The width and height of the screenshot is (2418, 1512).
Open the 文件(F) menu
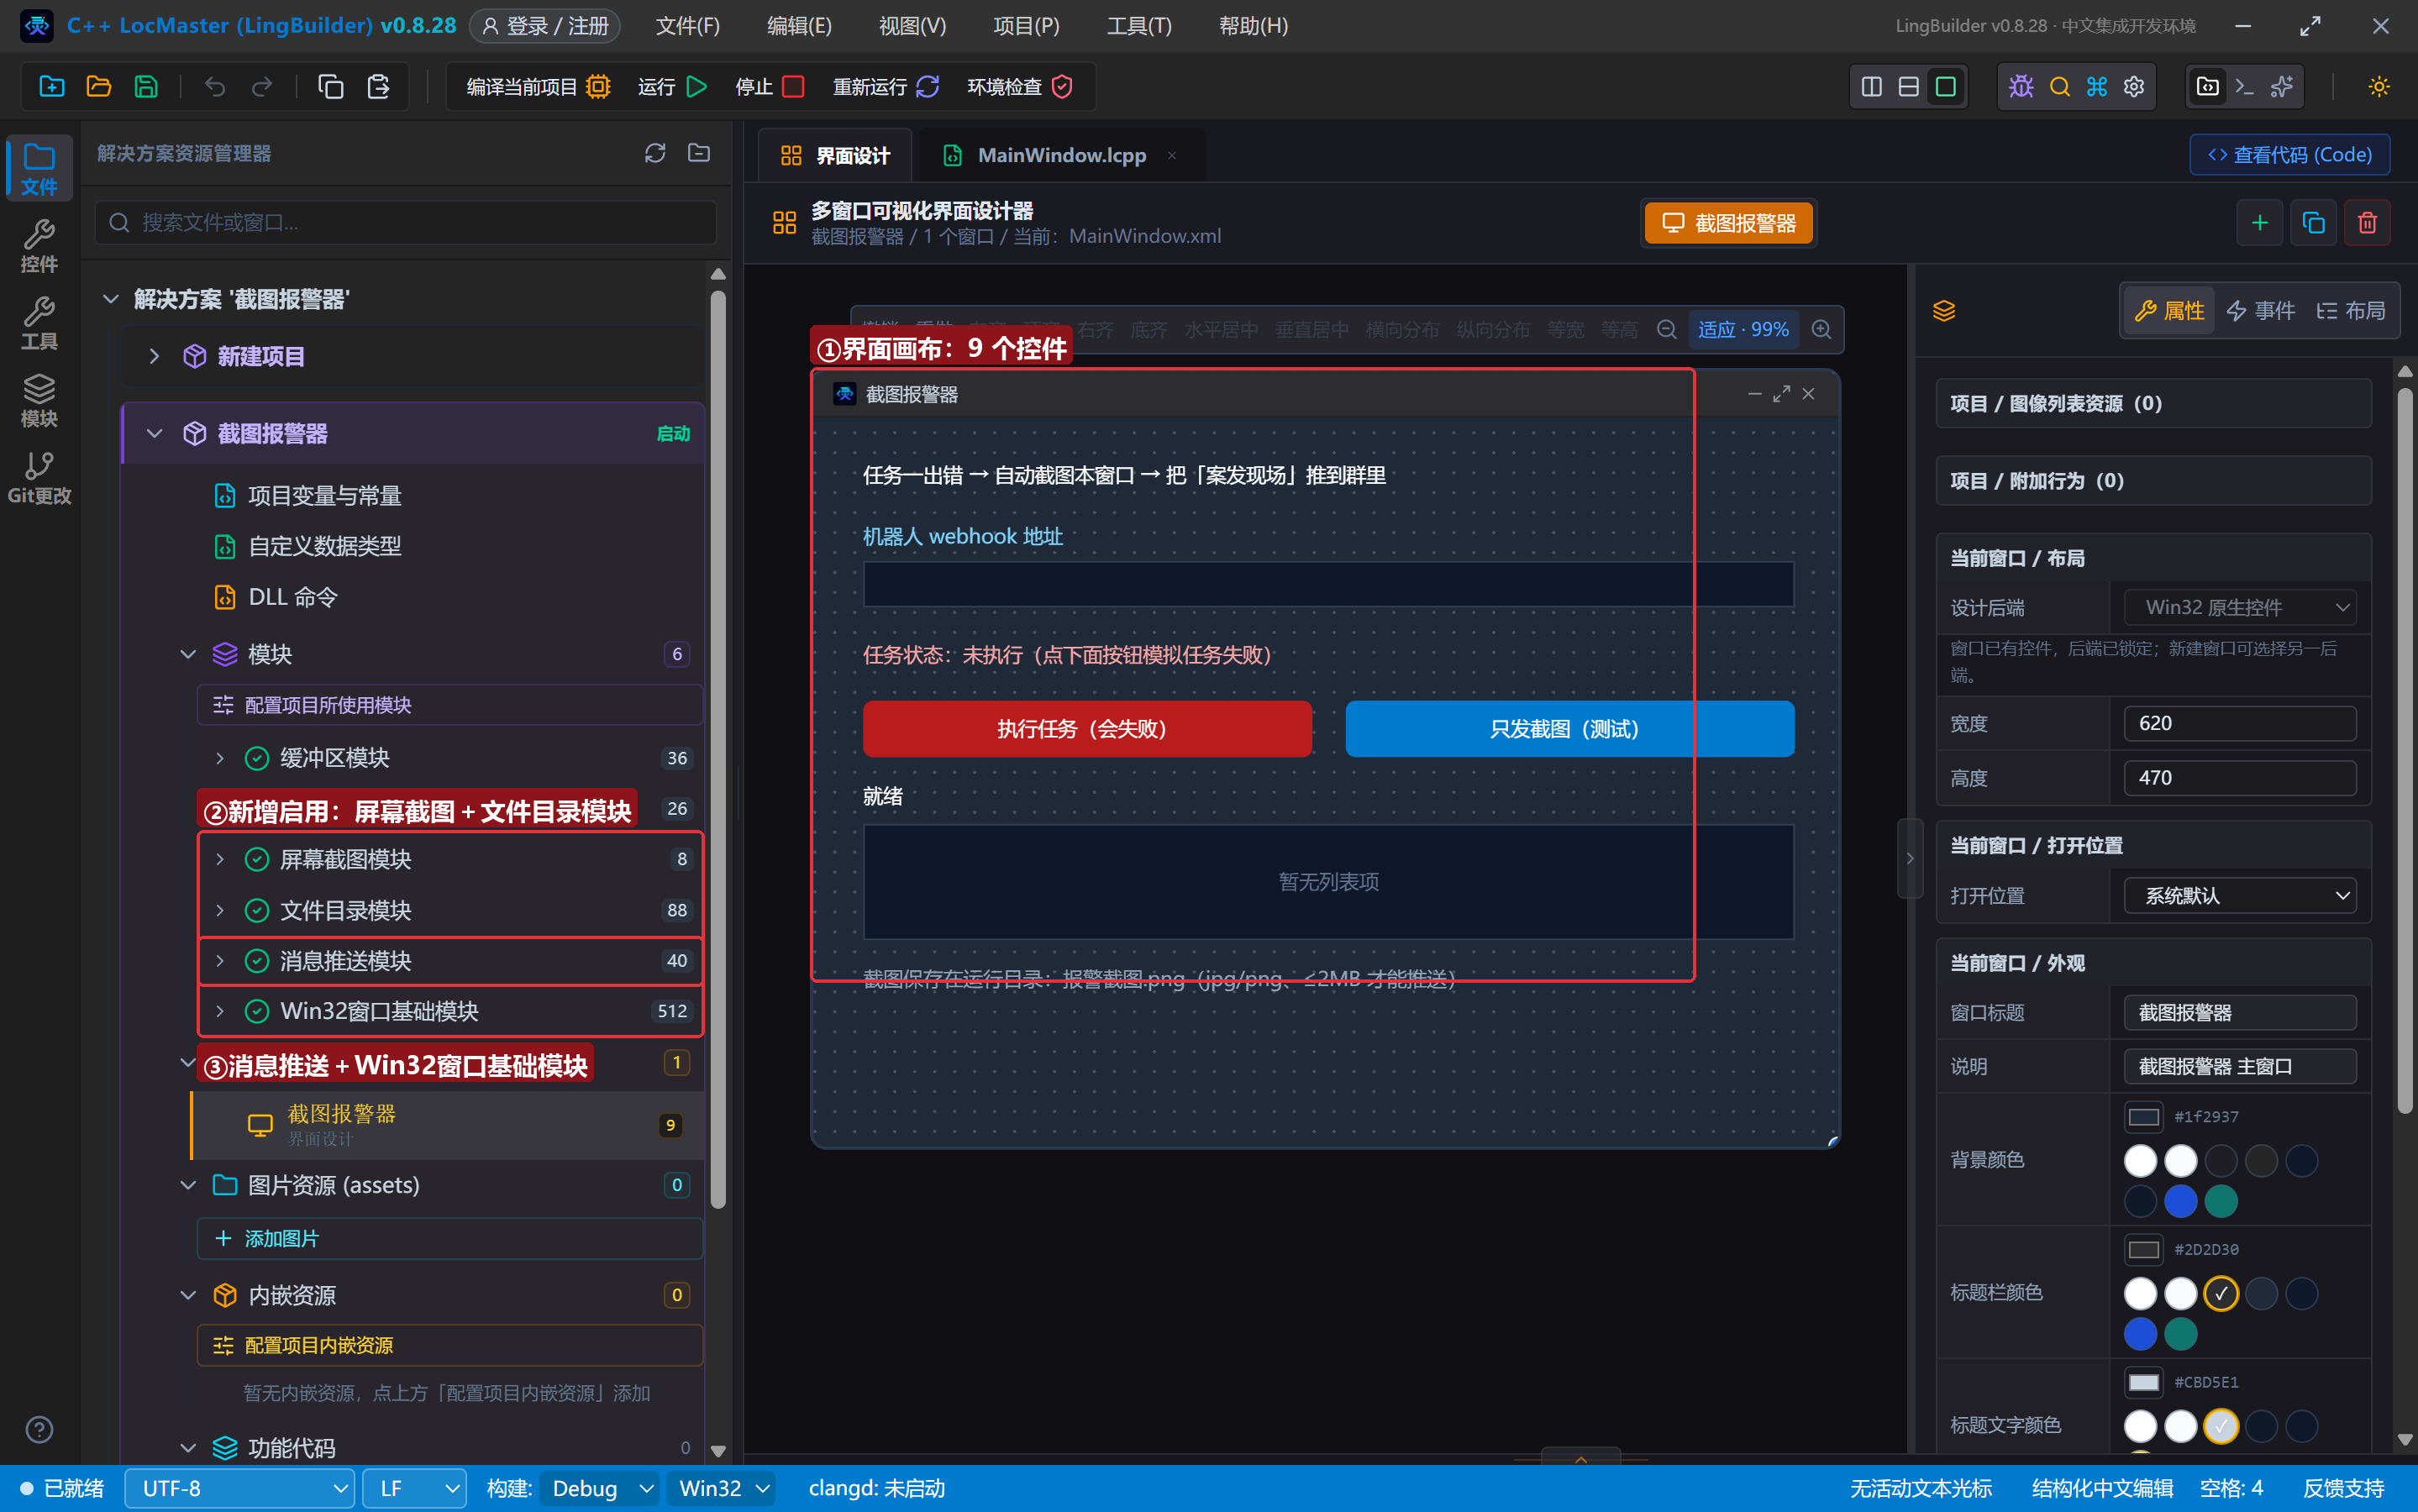tap(687, 26)
